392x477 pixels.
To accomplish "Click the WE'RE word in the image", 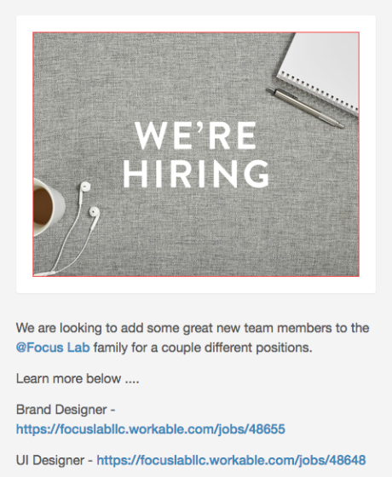I will [x=195, y=135].
